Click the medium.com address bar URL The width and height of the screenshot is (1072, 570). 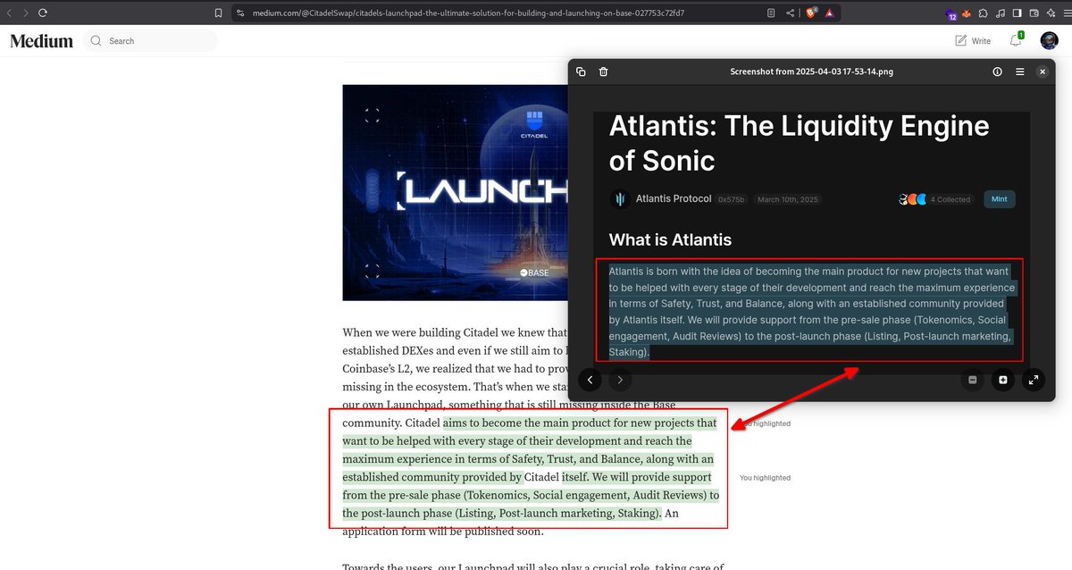tap(468, 13)
